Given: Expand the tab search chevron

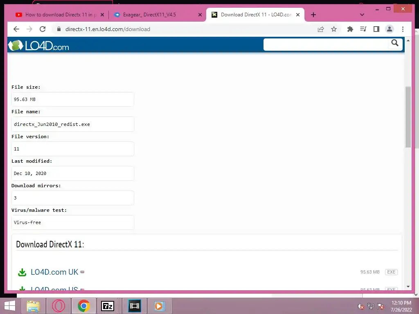Looking at the screenshot, I should 362,15.
